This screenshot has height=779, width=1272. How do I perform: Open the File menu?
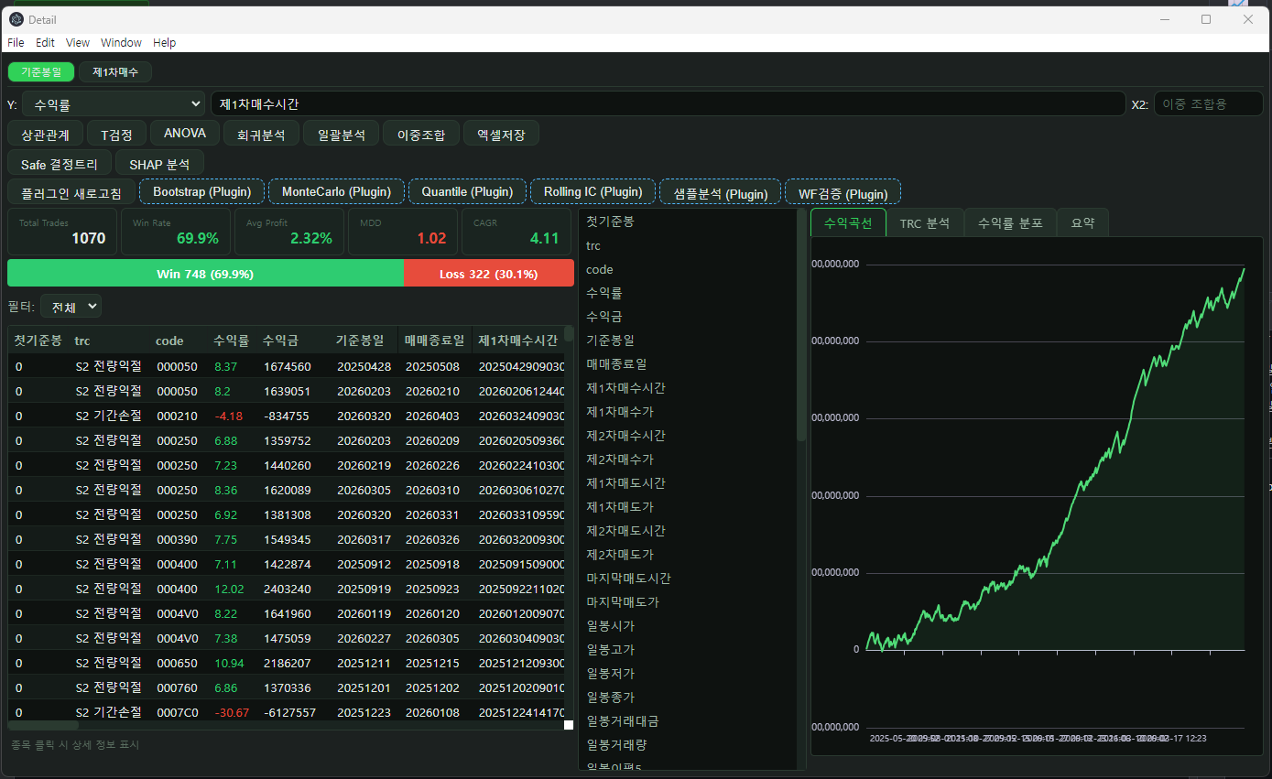(16, 43)
